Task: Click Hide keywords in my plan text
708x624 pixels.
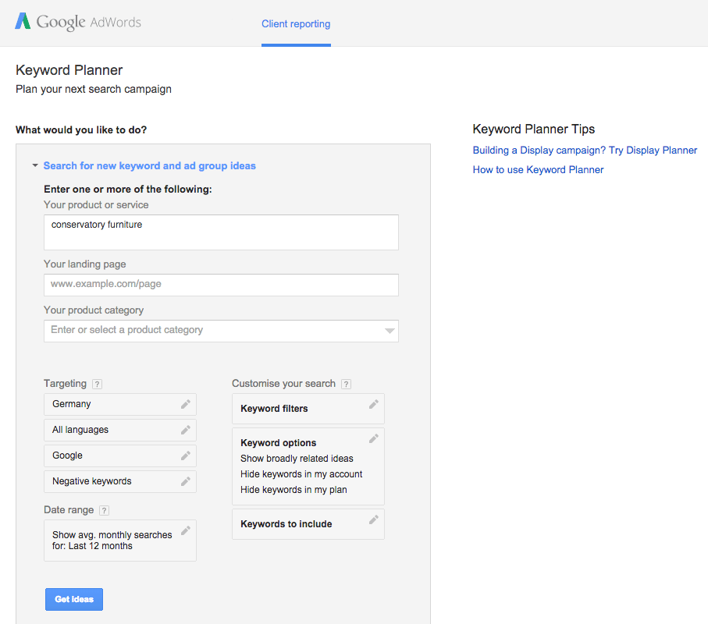Action: pyautogui.click(x=294, y=490)
